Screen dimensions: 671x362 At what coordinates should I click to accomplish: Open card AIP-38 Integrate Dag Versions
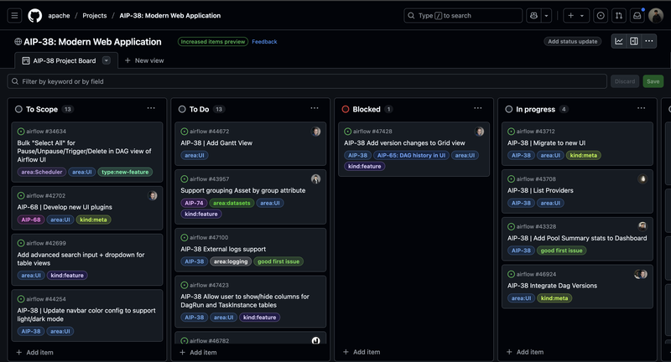[x=552, y=286]
